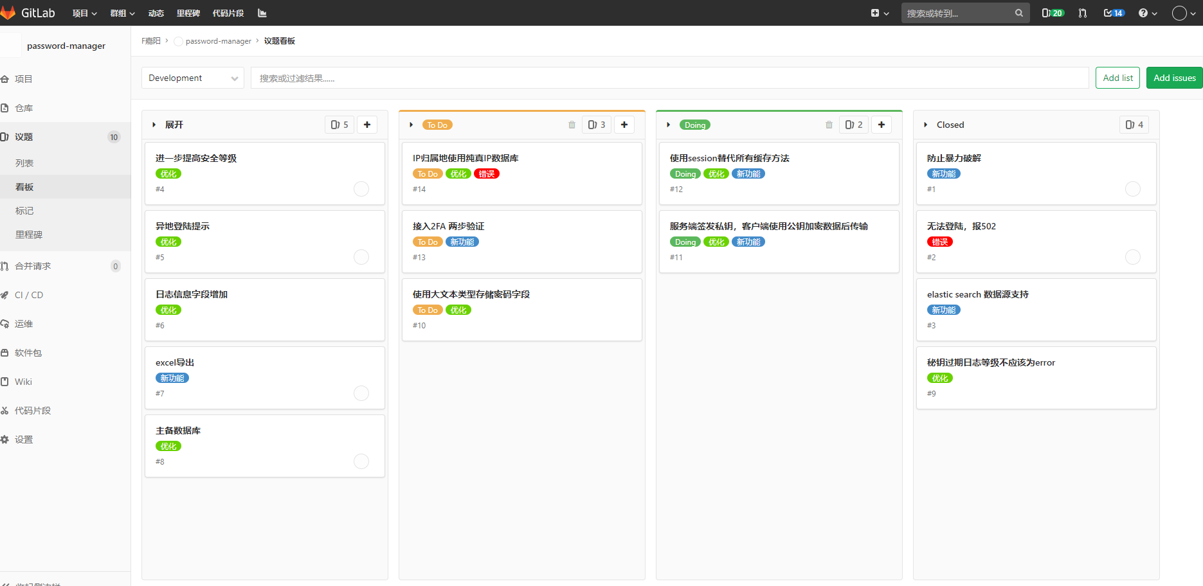Screen dimensions: 1203x586
Task: Click the red 错误 label on issue #14
Action: click(487, 173)
